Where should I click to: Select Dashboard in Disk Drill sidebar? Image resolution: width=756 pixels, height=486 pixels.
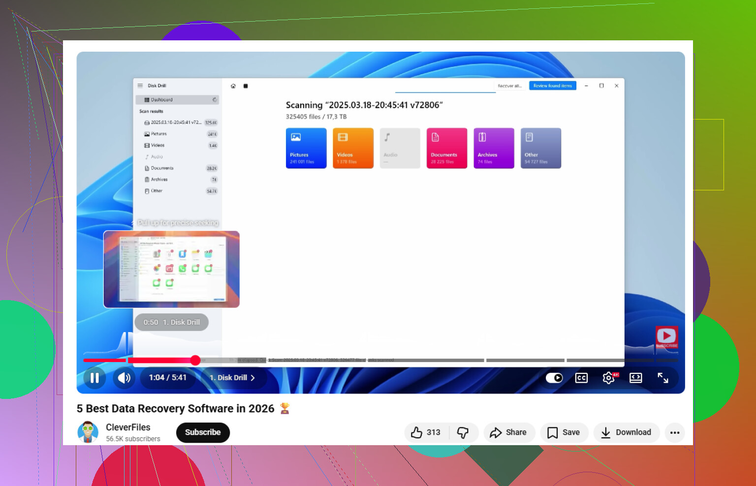point(177,100)
